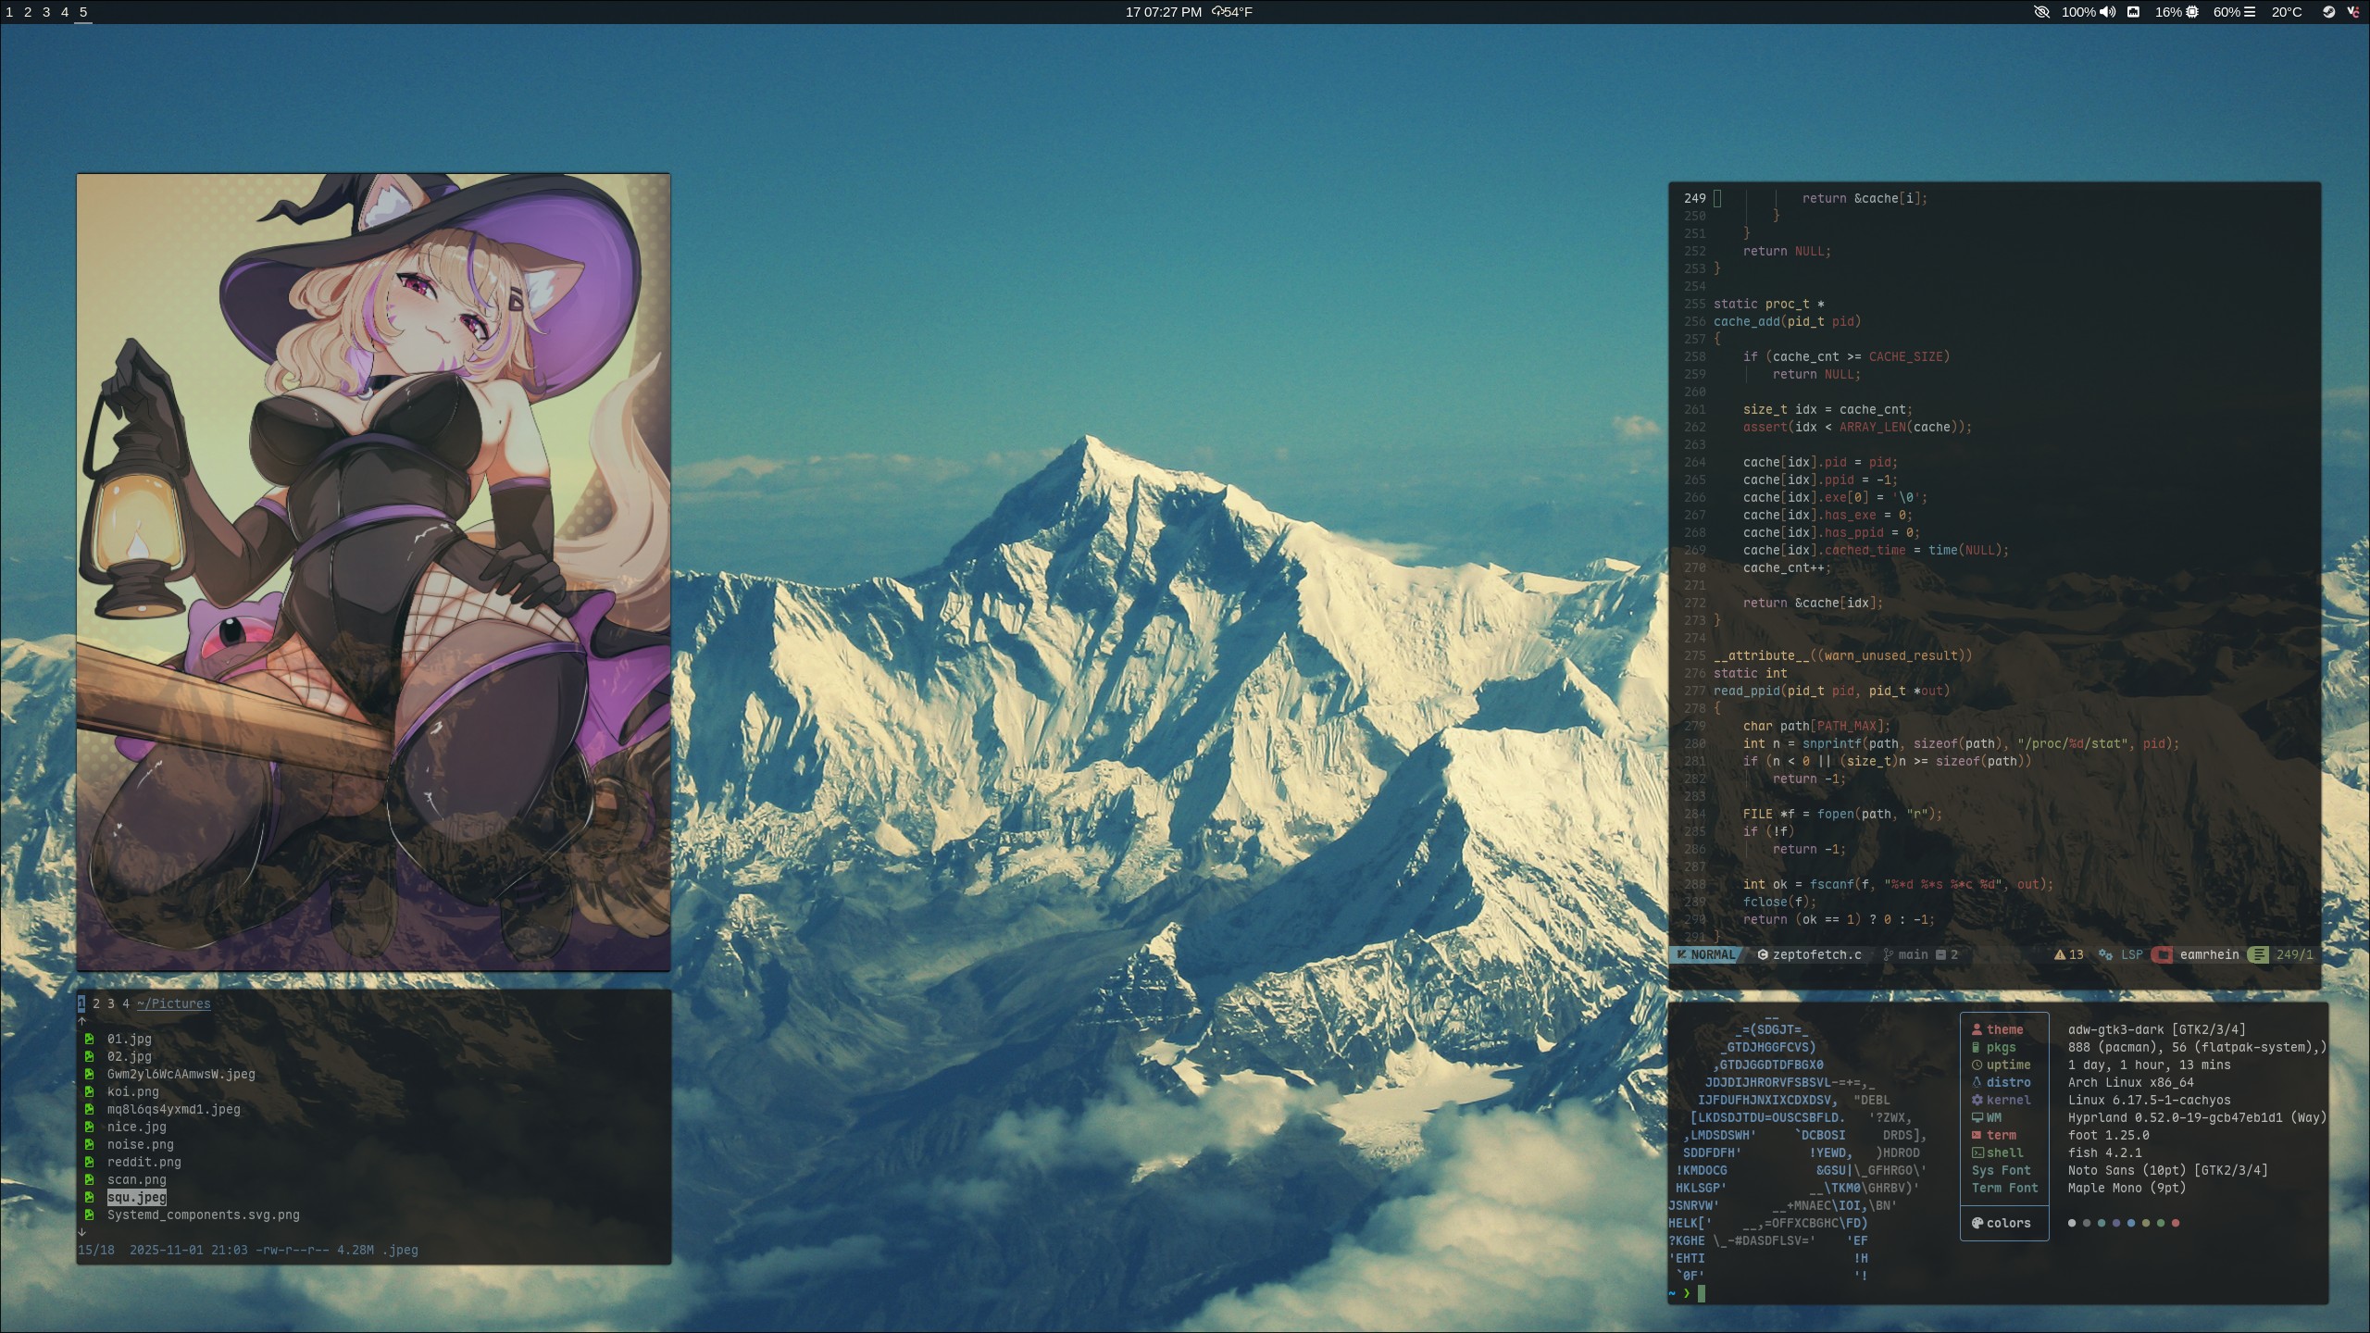
Task: Switch to workspace 1 in top bar
Action: pyautogui.click(x=9, y=12)
